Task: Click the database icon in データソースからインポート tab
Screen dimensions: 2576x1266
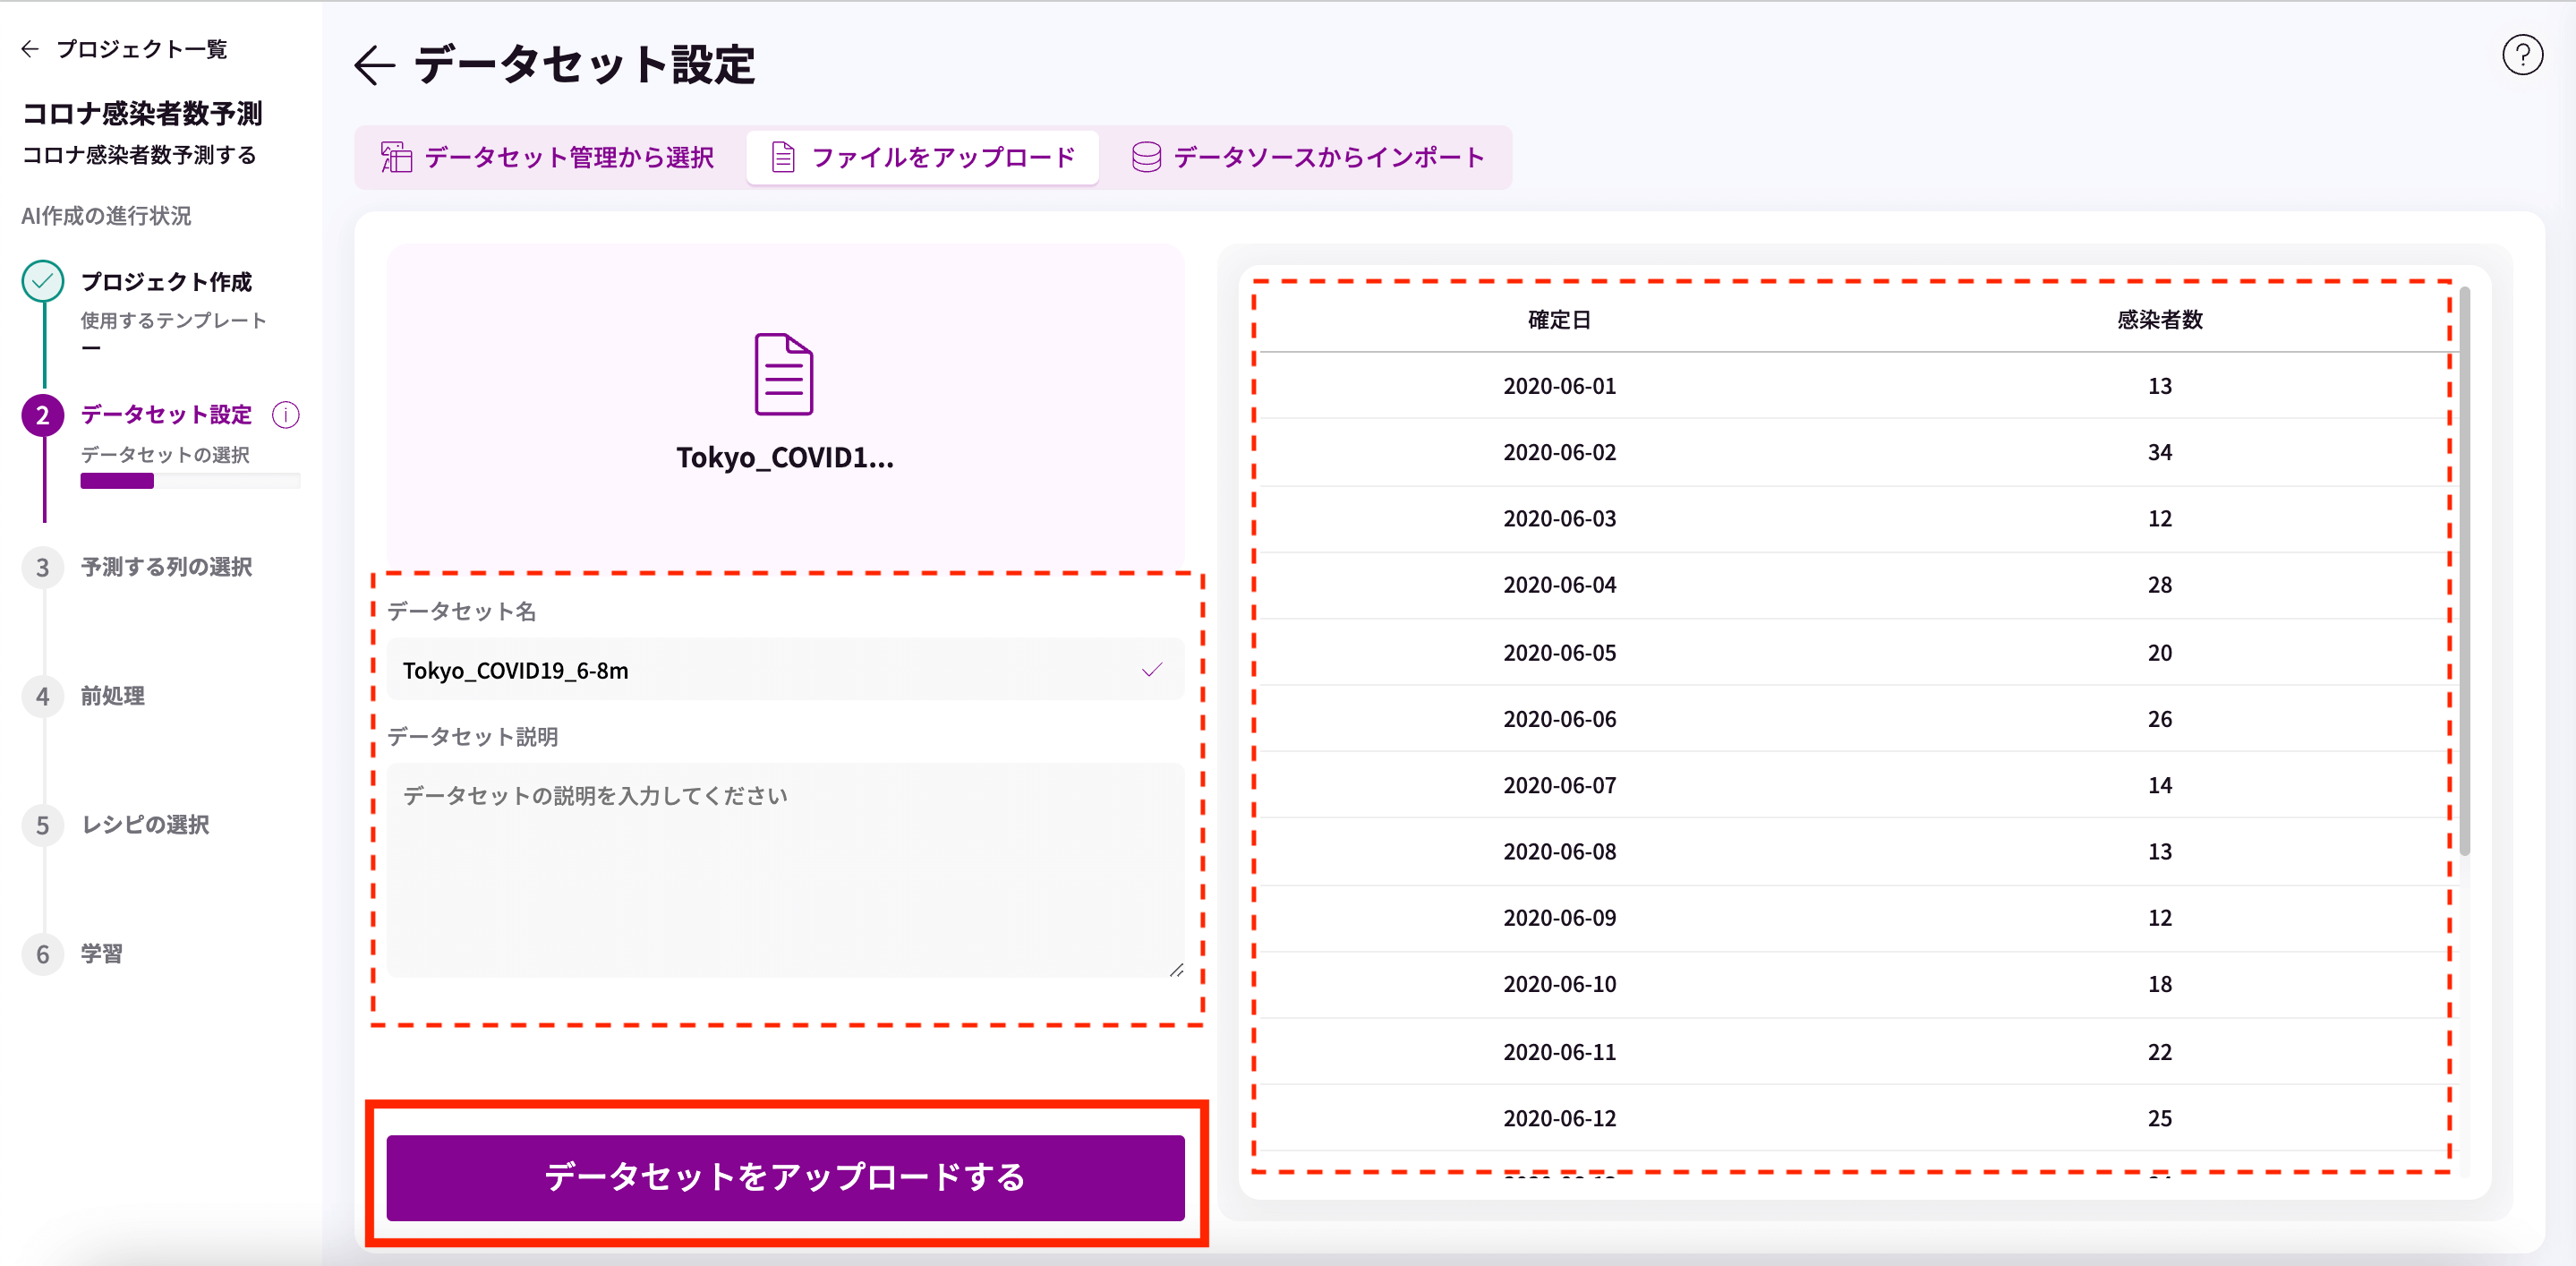Action: tap(1146, 157)
